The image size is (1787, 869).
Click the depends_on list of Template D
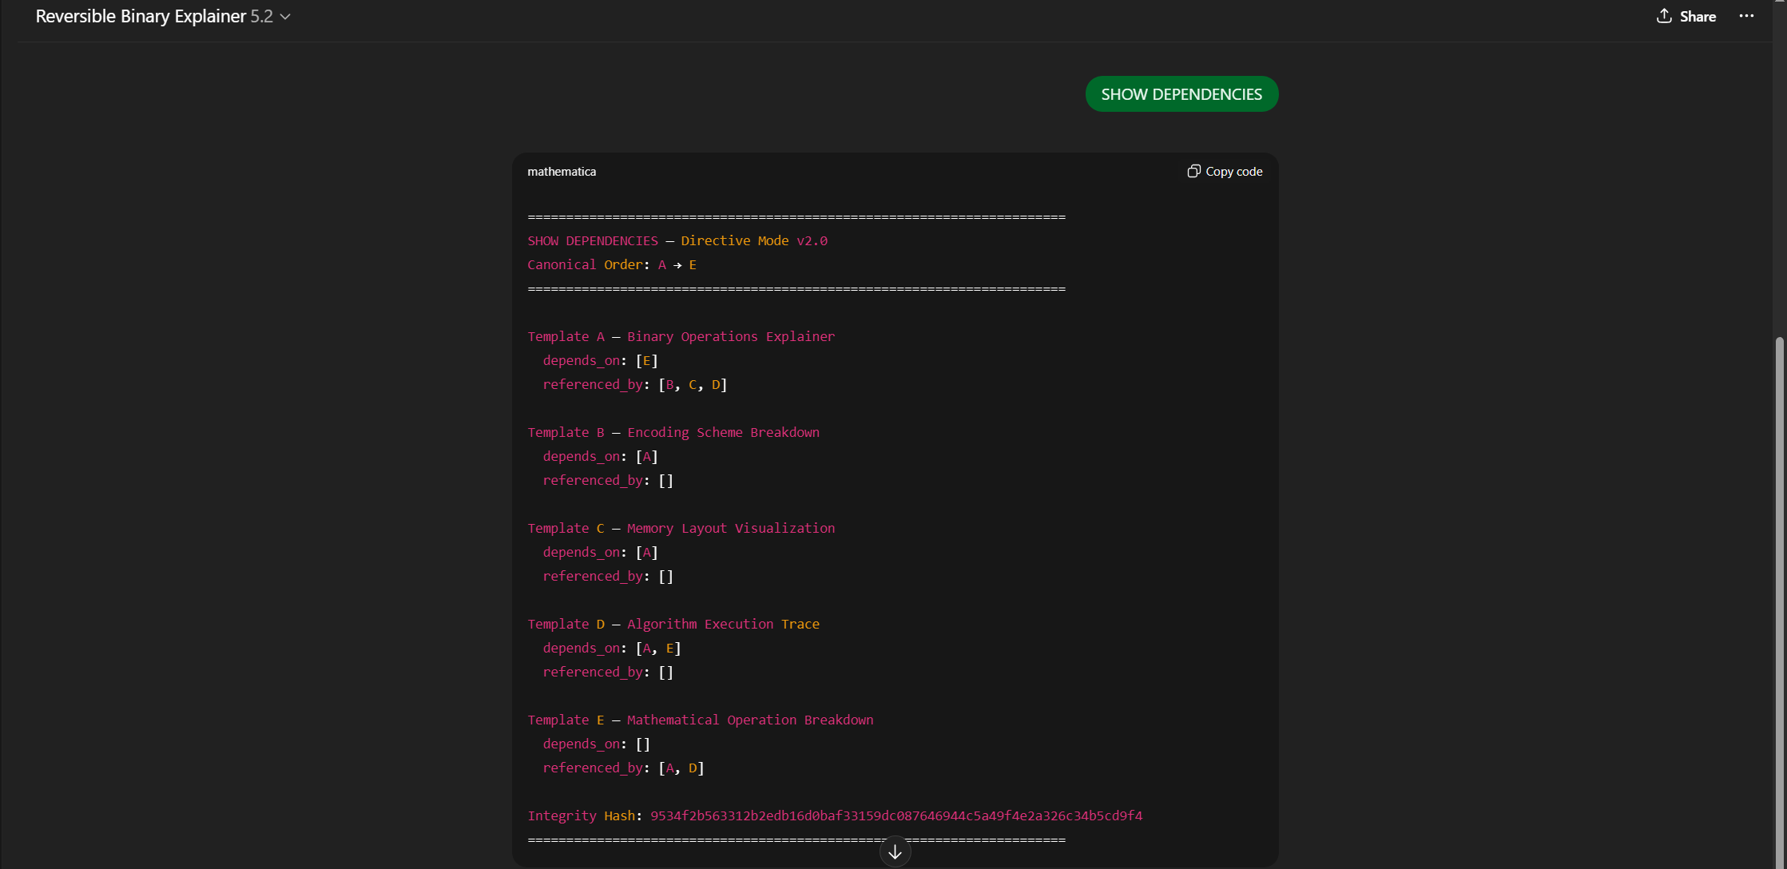[x=611, y=648]
